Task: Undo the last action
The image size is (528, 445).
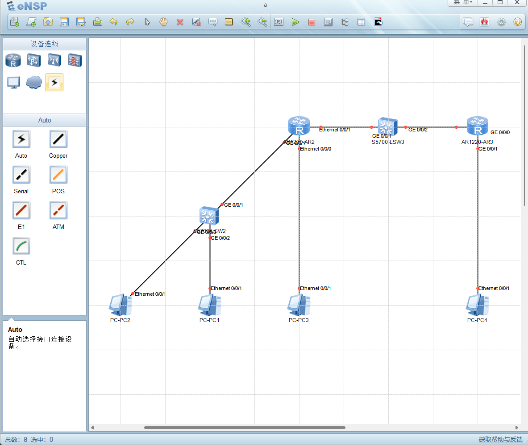Action: pos(114,22)
